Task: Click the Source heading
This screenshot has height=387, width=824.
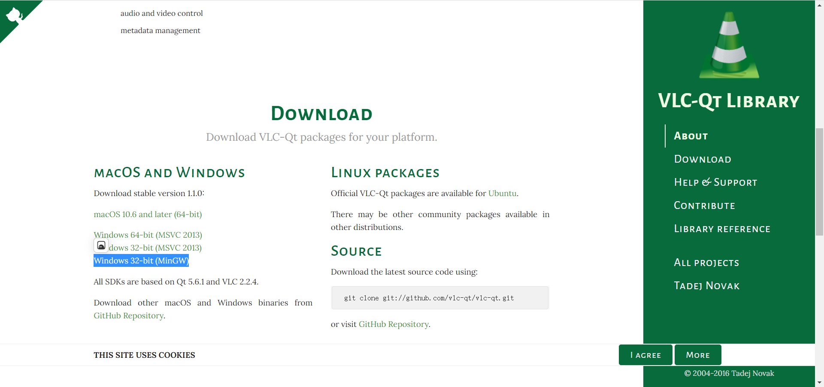Action: pos(356,251)
